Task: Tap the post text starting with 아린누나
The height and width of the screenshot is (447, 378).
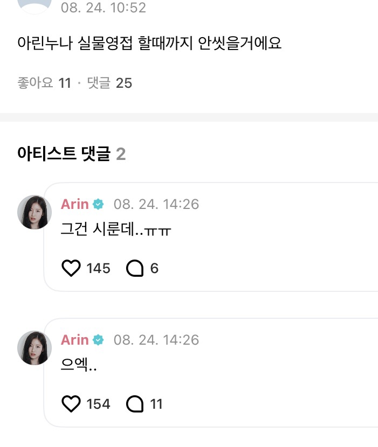Action: [x=149, y=43]
